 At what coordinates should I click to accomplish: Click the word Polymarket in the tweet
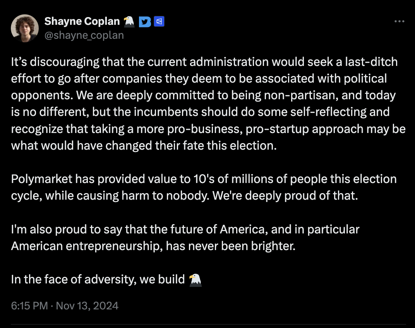coord(41,179)
